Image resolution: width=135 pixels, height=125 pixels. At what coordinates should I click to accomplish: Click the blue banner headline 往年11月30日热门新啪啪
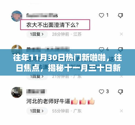59,58
